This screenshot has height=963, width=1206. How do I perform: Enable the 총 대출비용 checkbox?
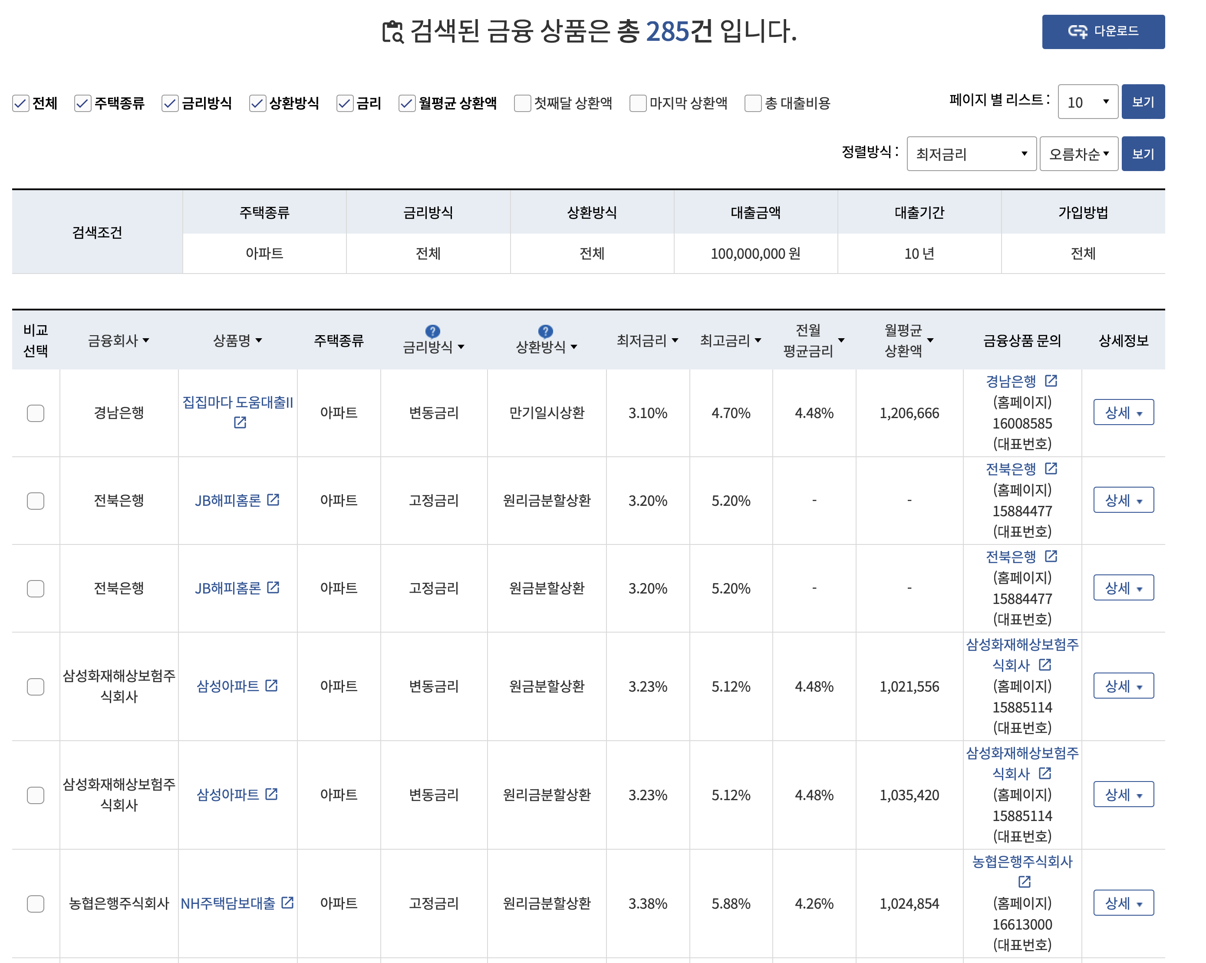tap(753, 103)
